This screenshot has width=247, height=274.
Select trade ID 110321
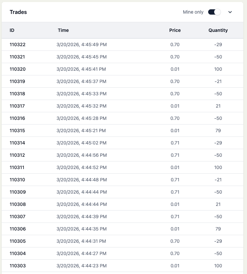click(x=17, y=57)
